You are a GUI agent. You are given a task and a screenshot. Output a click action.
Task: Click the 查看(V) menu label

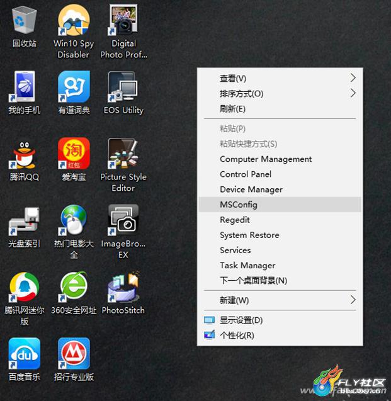(233, 78)
